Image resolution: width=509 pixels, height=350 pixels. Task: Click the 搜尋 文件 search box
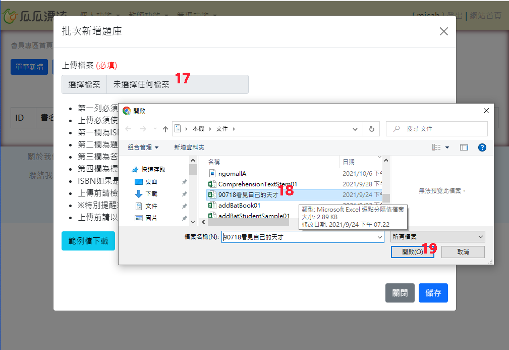point(437,129)
